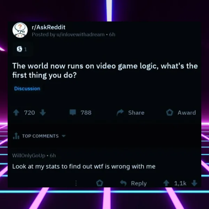Viewport: 209px width, 209px height.
Task: Give an Award to the post
Action: pyautogui.click(x=181, y=113)
